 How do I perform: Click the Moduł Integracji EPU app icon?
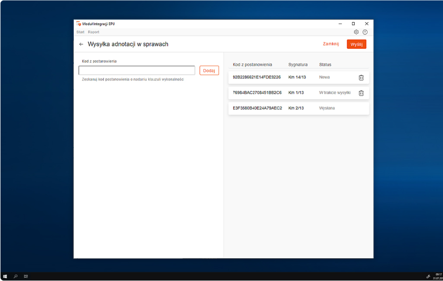(x=79, y=24)
